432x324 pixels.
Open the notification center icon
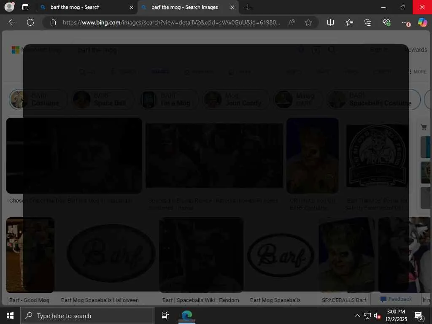[x=418, y=316]
